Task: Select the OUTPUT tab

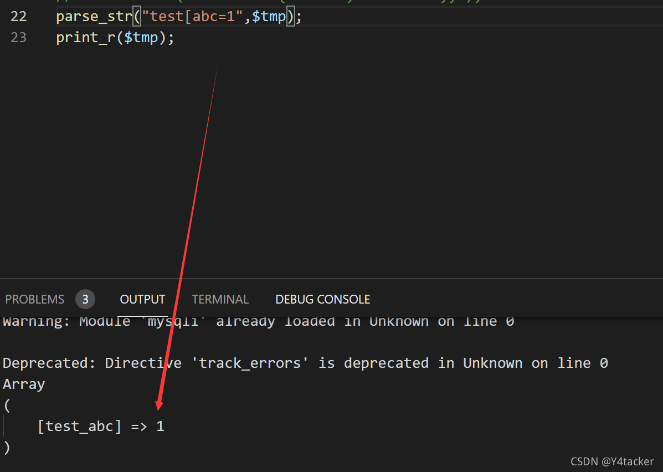Action: 142,300
